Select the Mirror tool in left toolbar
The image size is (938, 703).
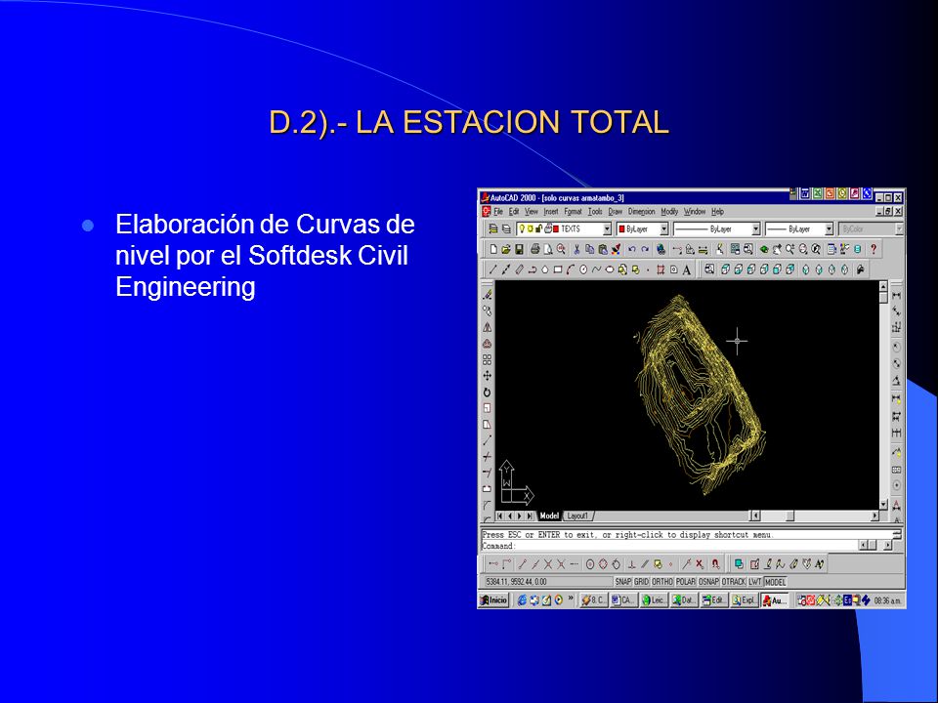487,327
